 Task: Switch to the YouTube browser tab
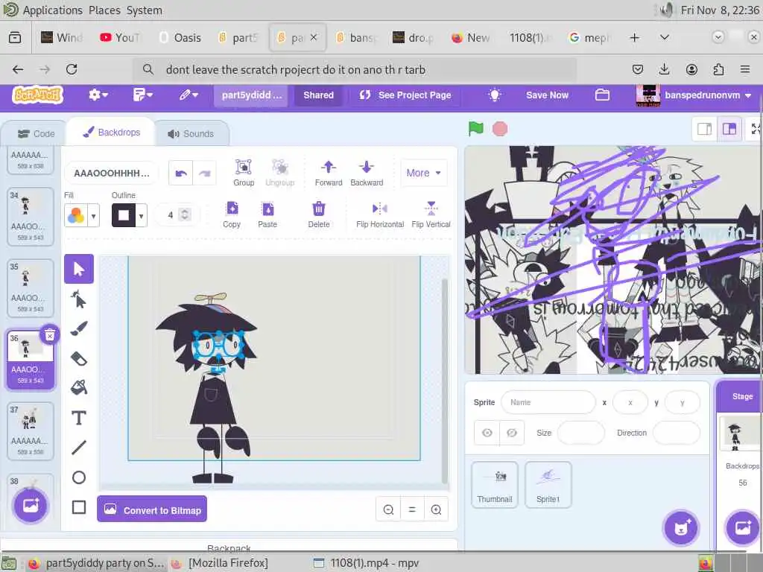120,37
